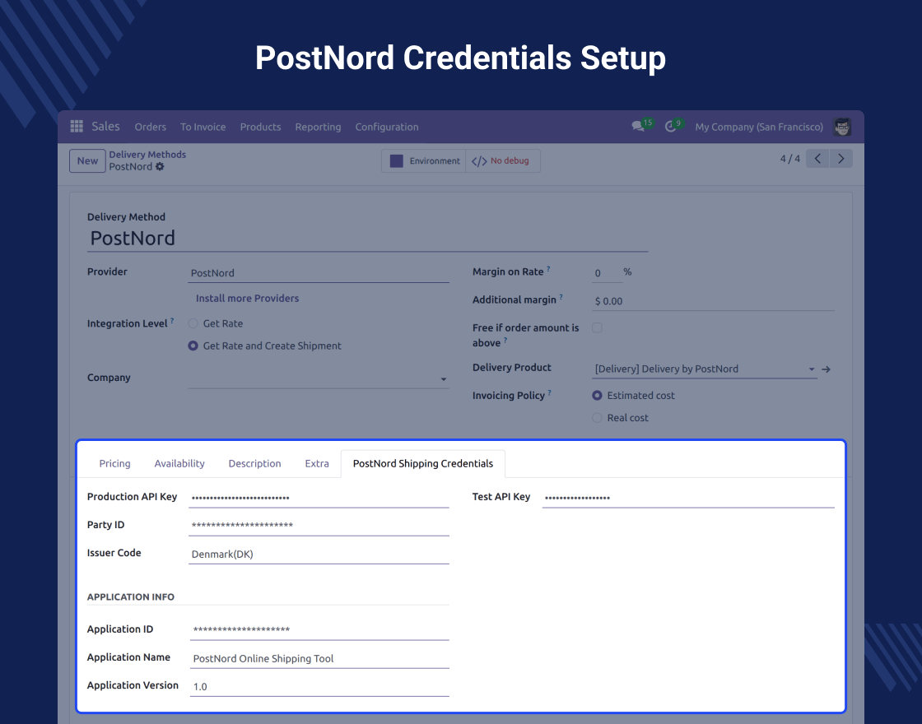Open the messages chat icon with 15 badge
Screen dimensions: 922x724
pos(638,127)
